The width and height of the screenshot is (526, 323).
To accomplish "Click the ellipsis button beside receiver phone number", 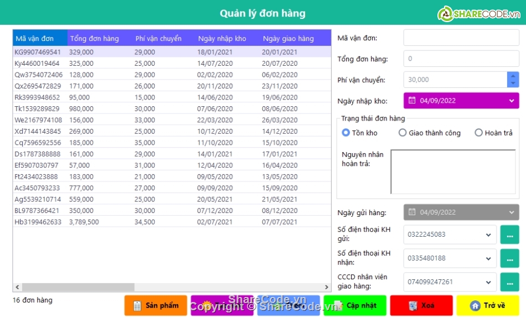I will (x=509, y=258).
